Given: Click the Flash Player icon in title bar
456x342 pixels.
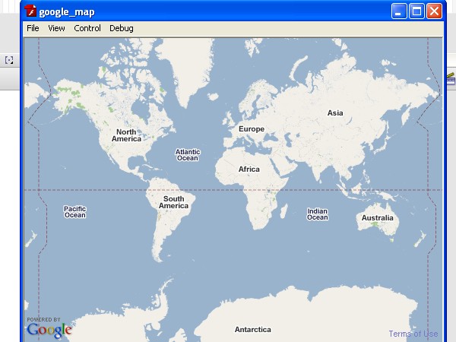Looking at the screenshot, I should tap(30, 11).
